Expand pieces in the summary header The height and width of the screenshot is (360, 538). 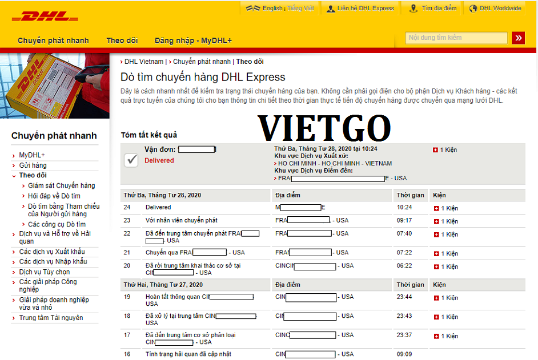coord(435,150)
